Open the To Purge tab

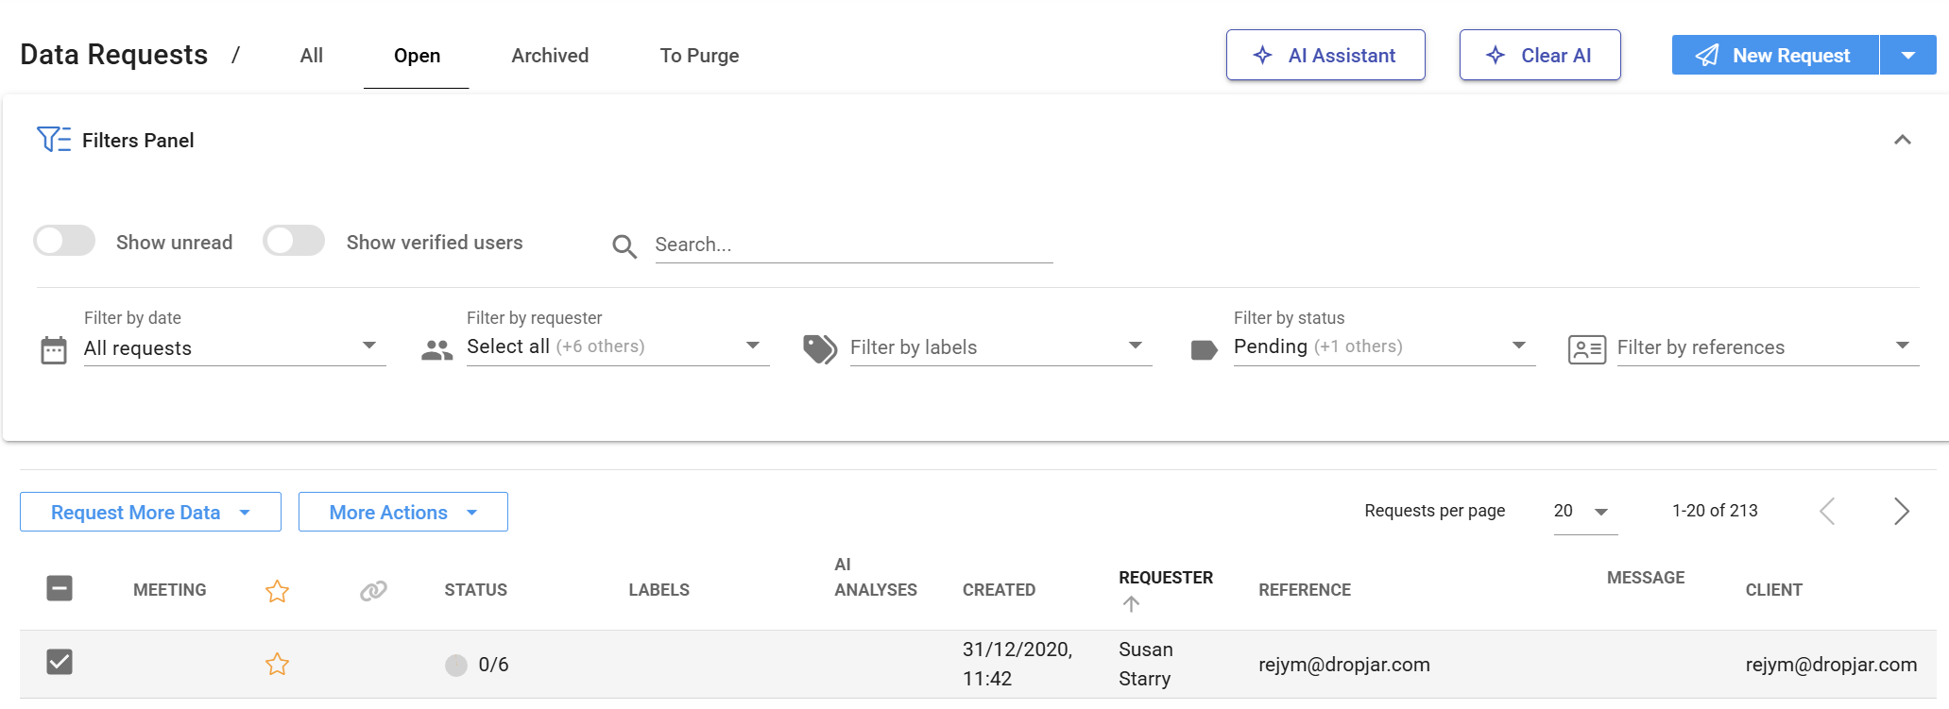click(x=699, y=56)
